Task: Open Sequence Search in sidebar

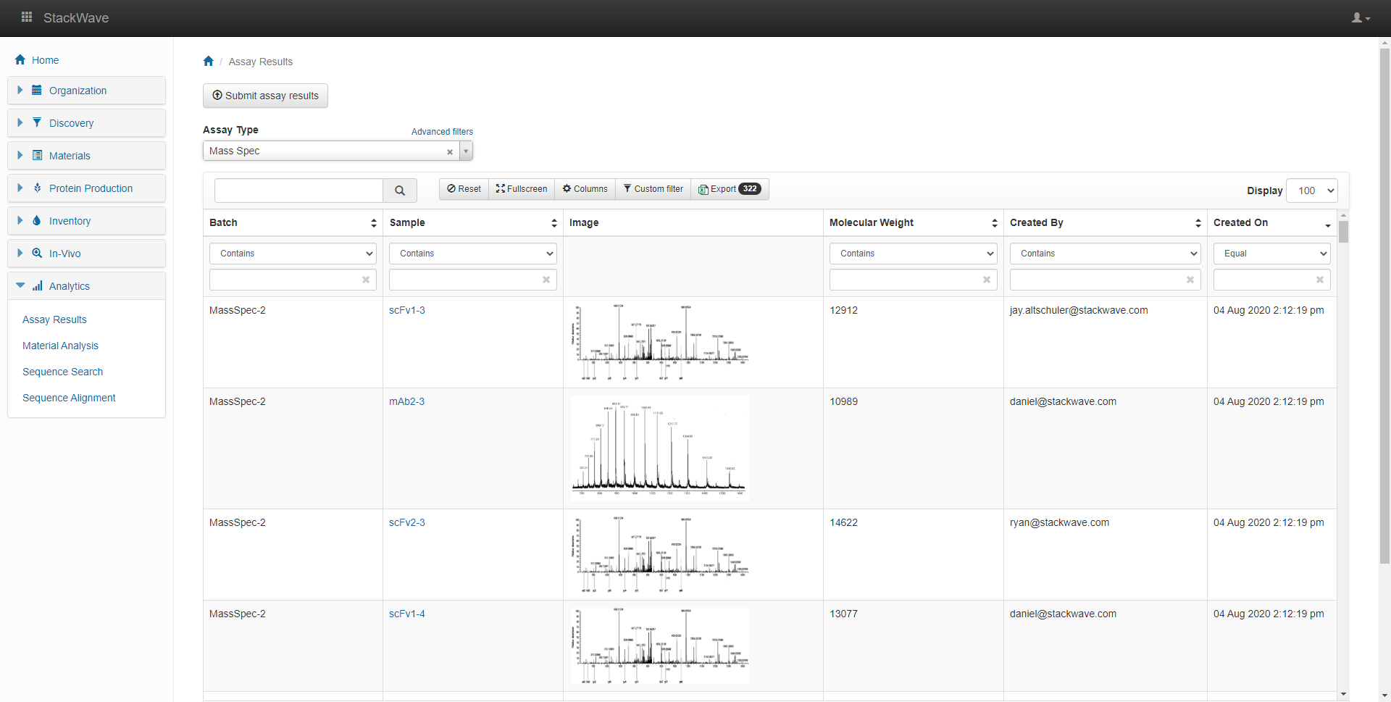Action: [x=62, y=372]
